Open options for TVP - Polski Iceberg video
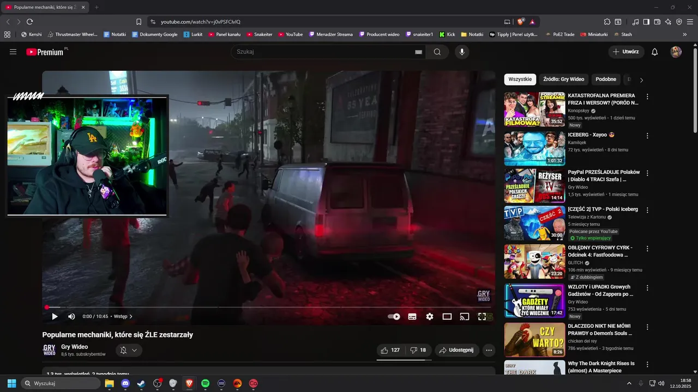The height and width of the screenshot is (392, 698). click(x=647, y=210)
